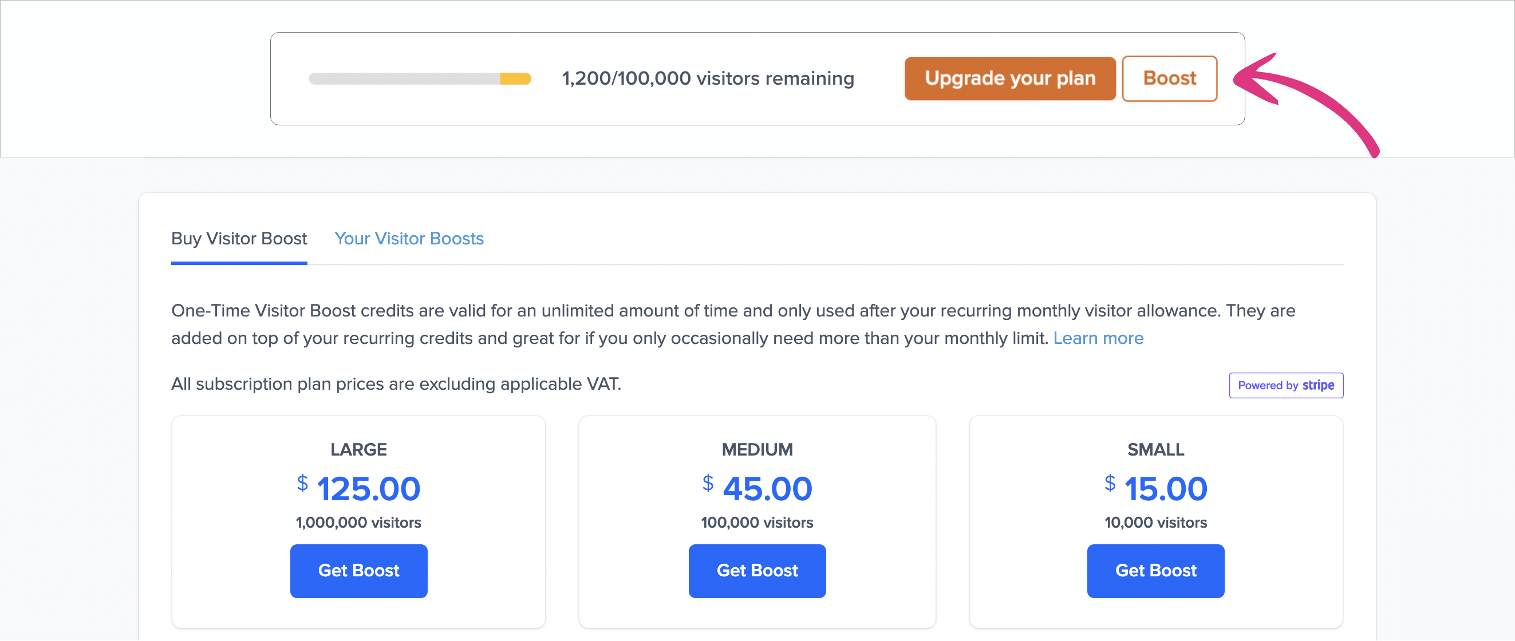The width and height of the screenshot is (1515, 641).
Task: Click the 1,000,000 visitors label
Action: point(358,522)
